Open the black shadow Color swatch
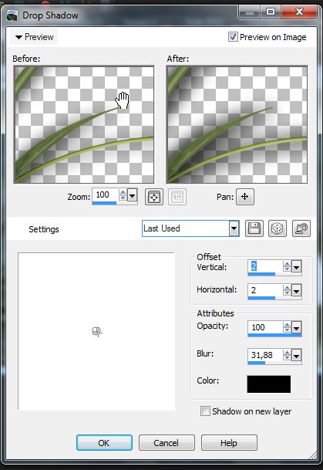This screenshot has width=323, height=470. [269, 384]
